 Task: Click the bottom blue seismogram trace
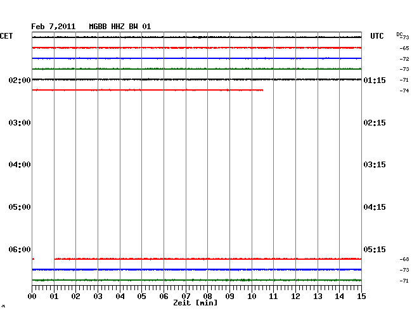pos(196,270)
